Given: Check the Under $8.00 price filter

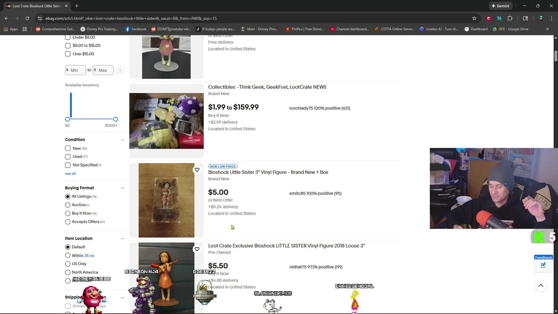Looking at the screenshot, I should point(68,37).
